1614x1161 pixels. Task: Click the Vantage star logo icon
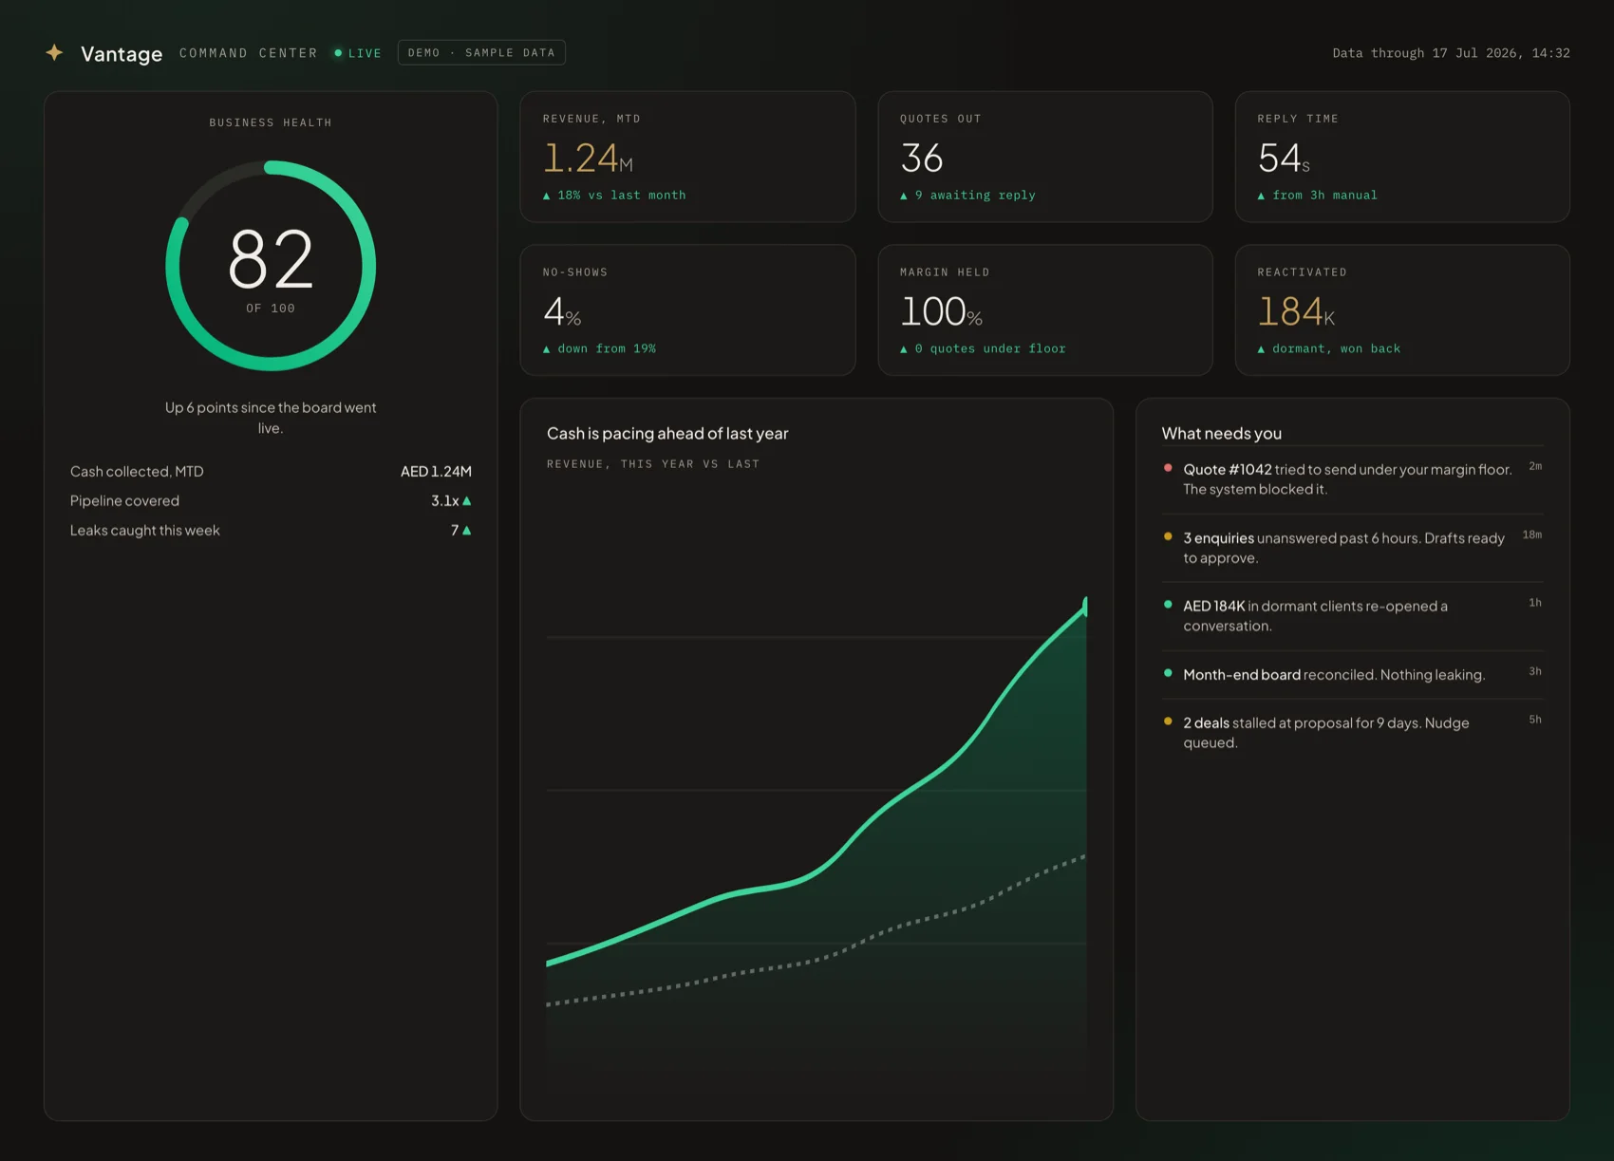tap(55, 53)
